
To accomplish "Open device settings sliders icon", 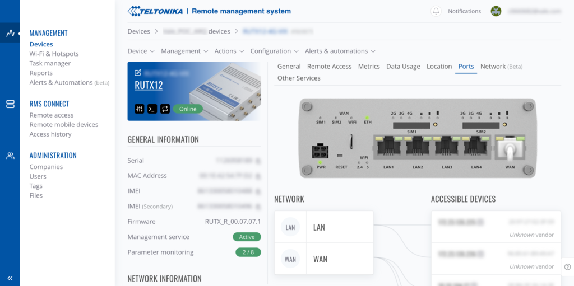I will pos(140,109).
